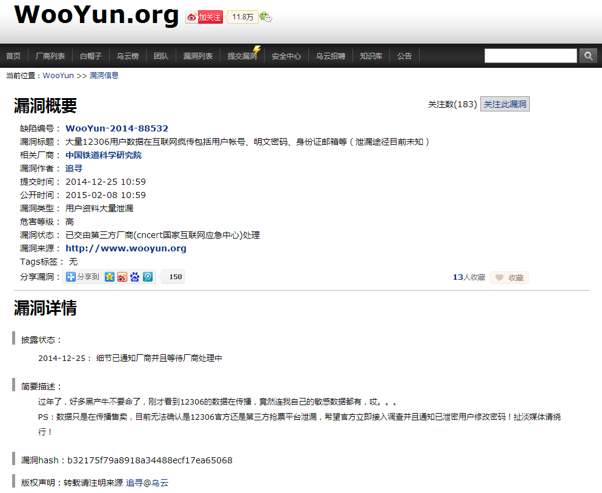Share to QQ Zone star icon
This screenshot has width=602, height=493.
(x=110, y=277)
